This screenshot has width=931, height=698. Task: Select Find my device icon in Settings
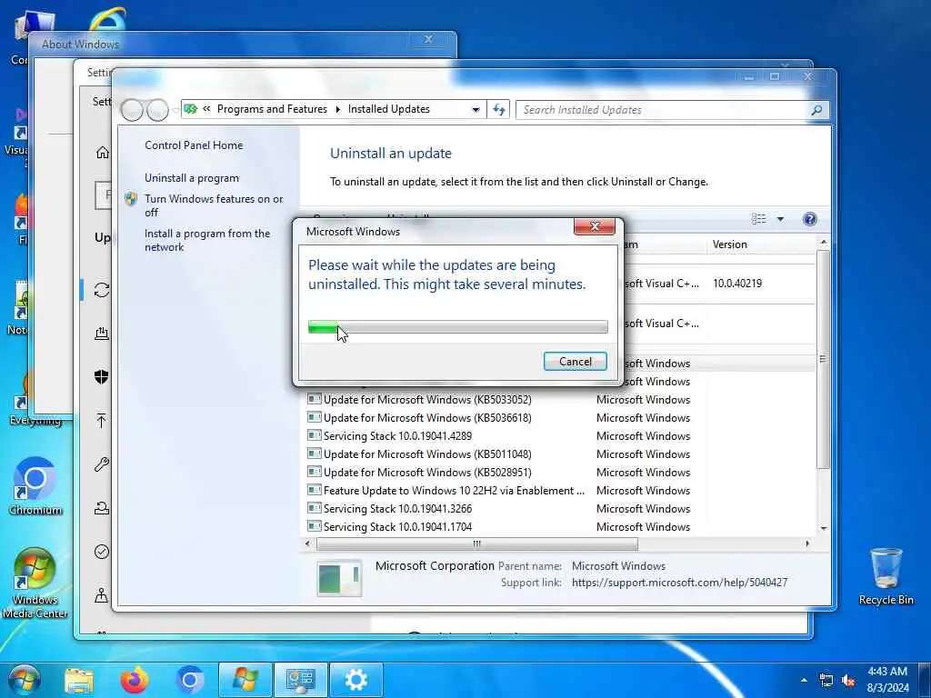point(102,595)
